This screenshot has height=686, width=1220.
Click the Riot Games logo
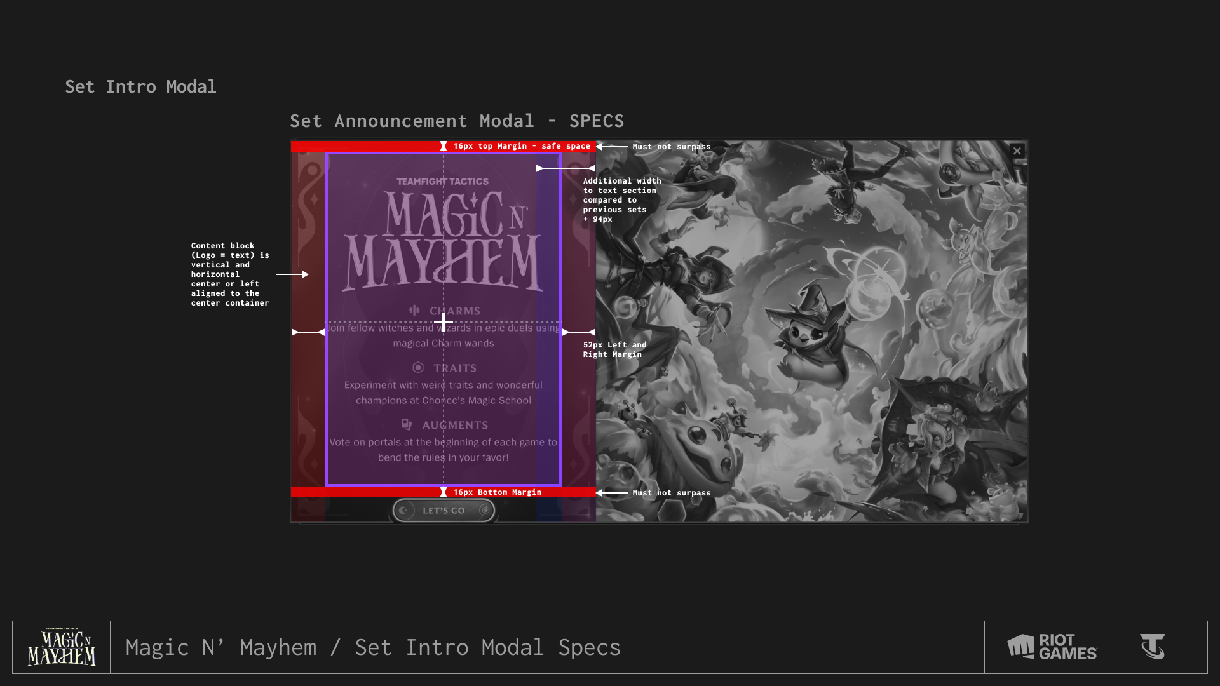pyautogui.click(x=1052, y=647)
